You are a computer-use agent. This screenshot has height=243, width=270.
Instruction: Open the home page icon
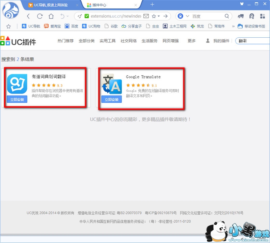point(51,16)
